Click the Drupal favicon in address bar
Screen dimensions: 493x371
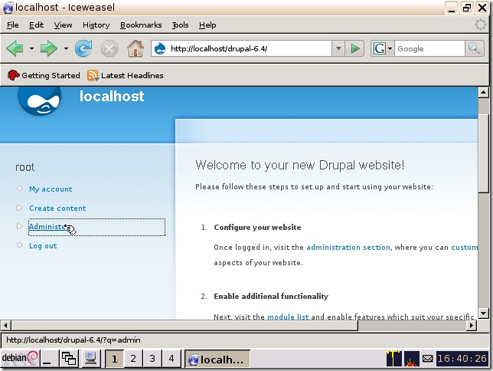(x=160, y=49)
